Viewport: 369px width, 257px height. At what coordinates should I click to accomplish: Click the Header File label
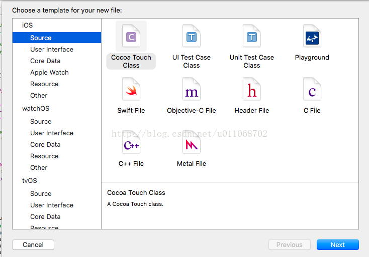click(x=251, y=110)
